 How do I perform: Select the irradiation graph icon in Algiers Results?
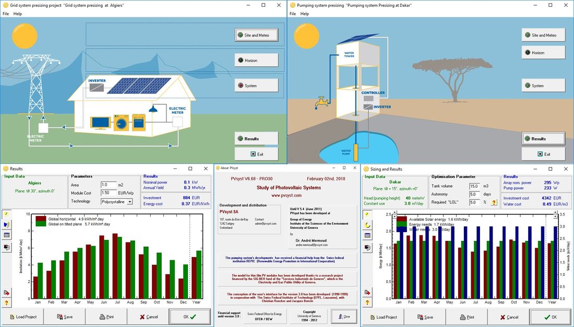(7, 215)
